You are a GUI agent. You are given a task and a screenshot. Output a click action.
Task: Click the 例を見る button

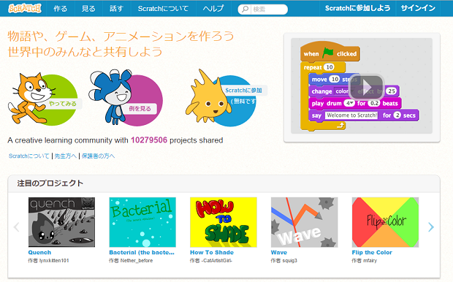tap(140, 109)
